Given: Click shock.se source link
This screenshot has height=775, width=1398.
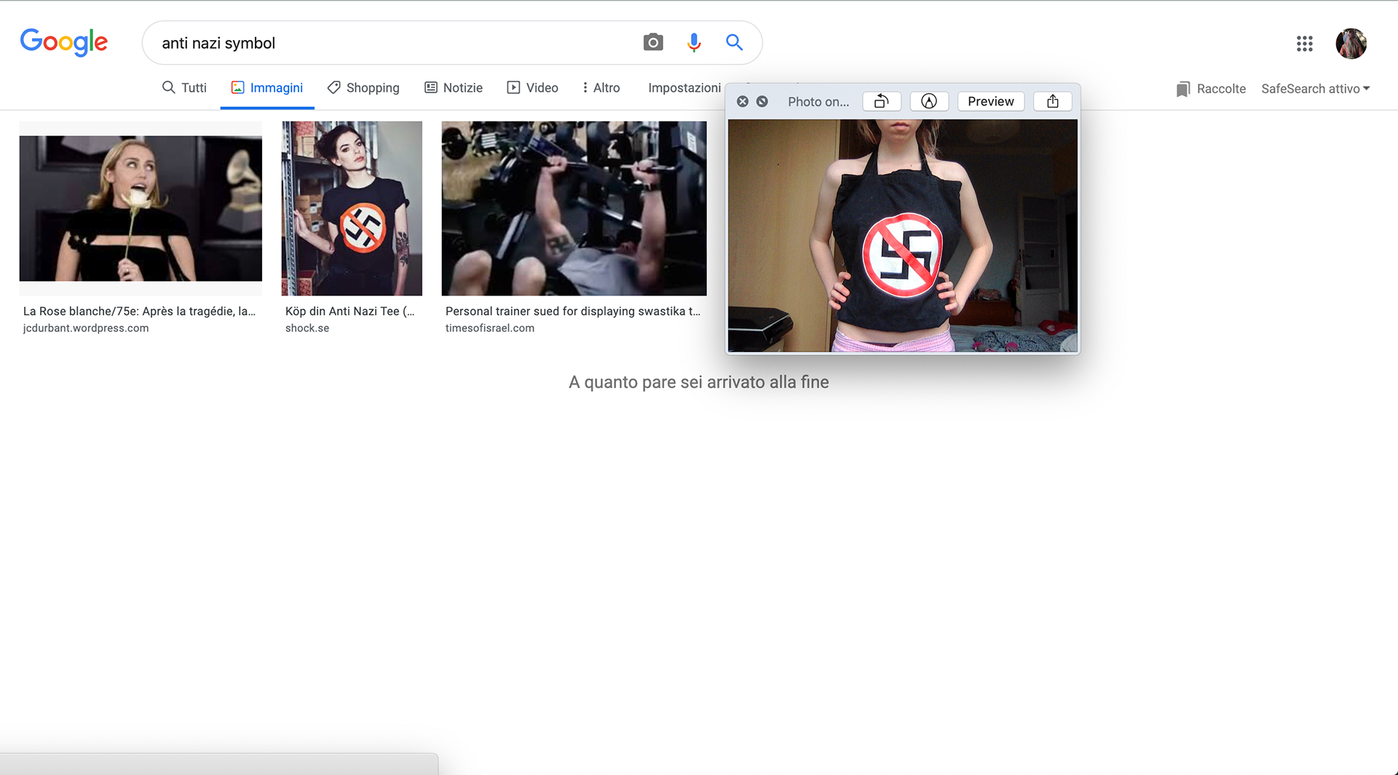Looking at the screenshot, I should point(307,328).
